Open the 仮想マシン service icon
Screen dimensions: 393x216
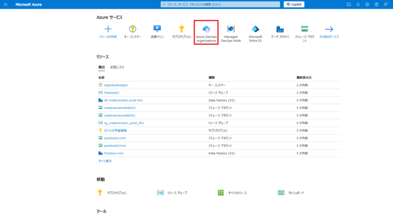coord(157,29)
